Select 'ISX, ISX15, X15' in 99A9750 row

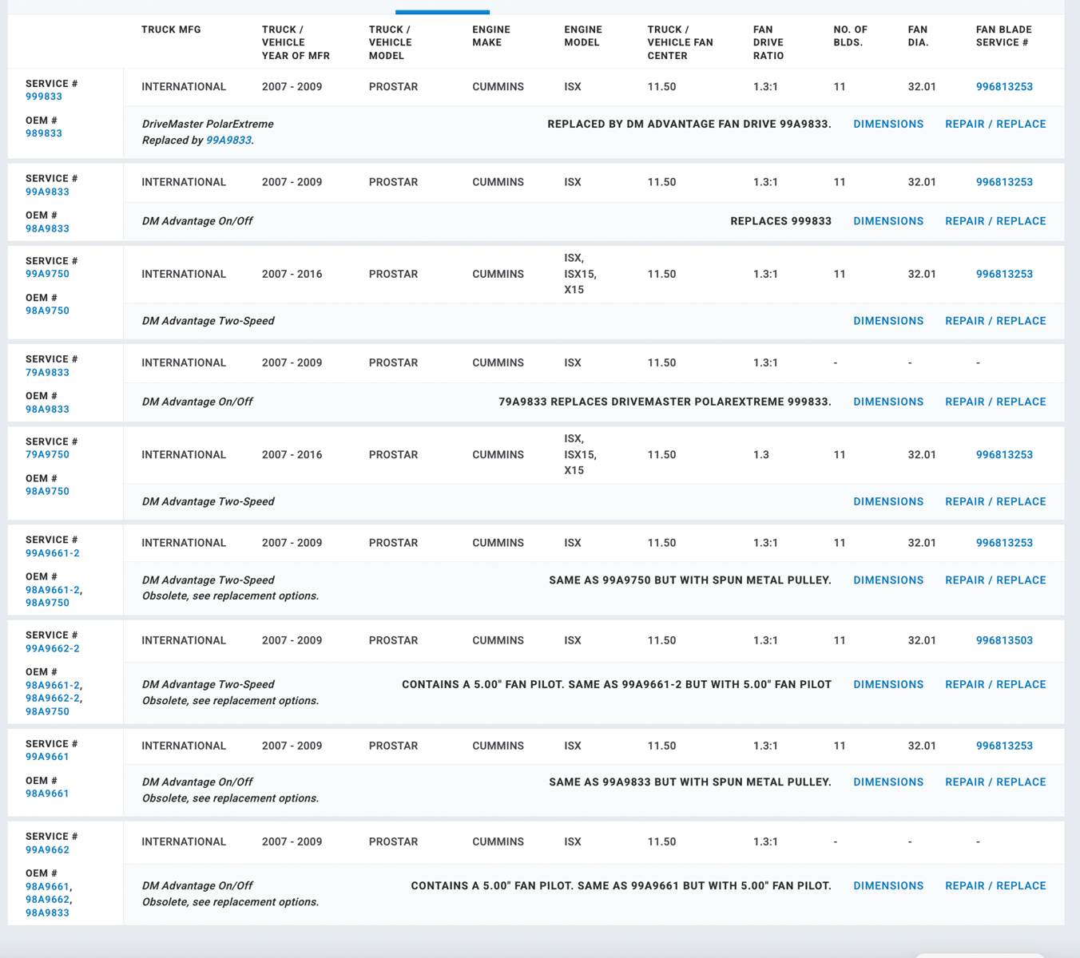tap(580, 274)
